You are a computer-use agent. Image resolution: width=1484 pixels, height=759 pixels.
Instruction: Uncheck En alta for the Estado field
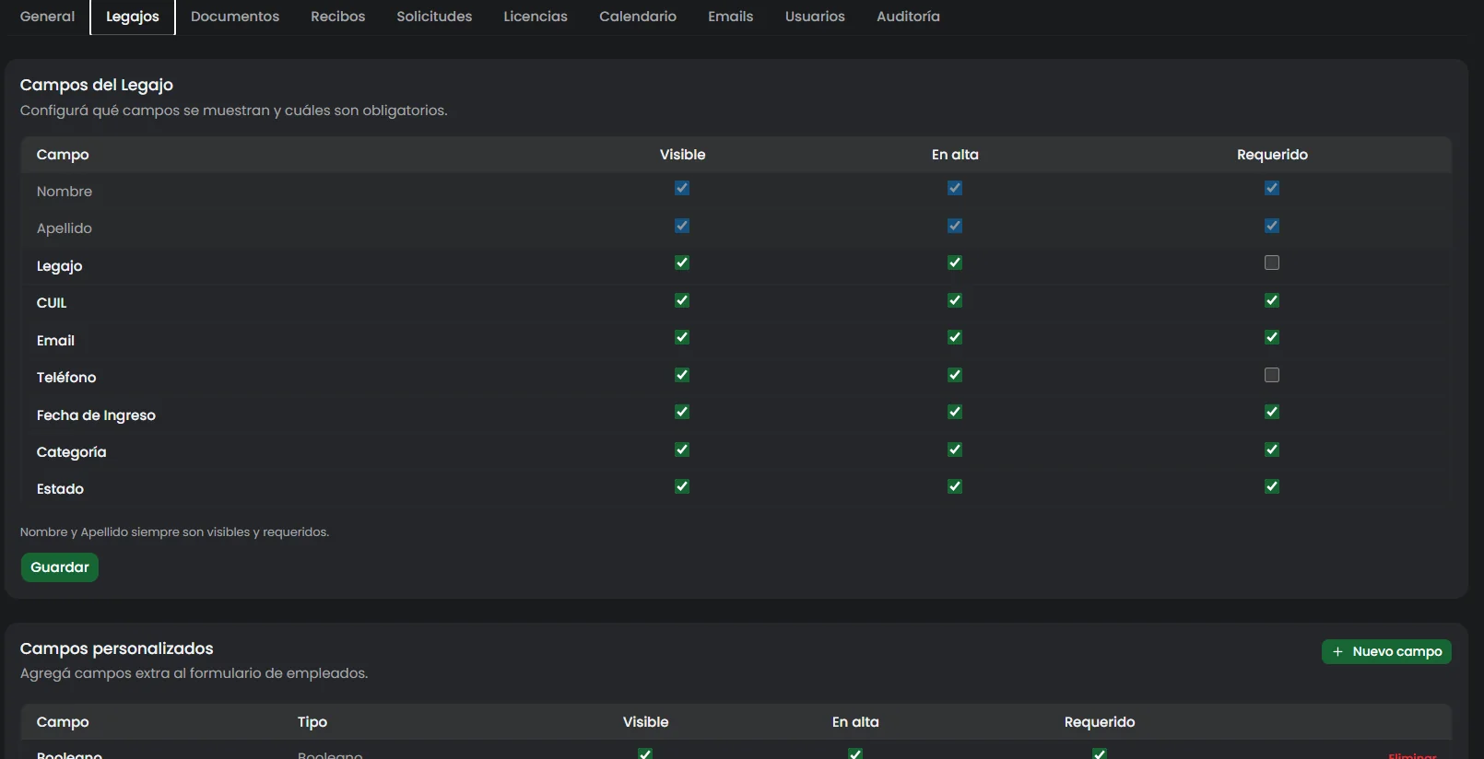tap(955, 486)
